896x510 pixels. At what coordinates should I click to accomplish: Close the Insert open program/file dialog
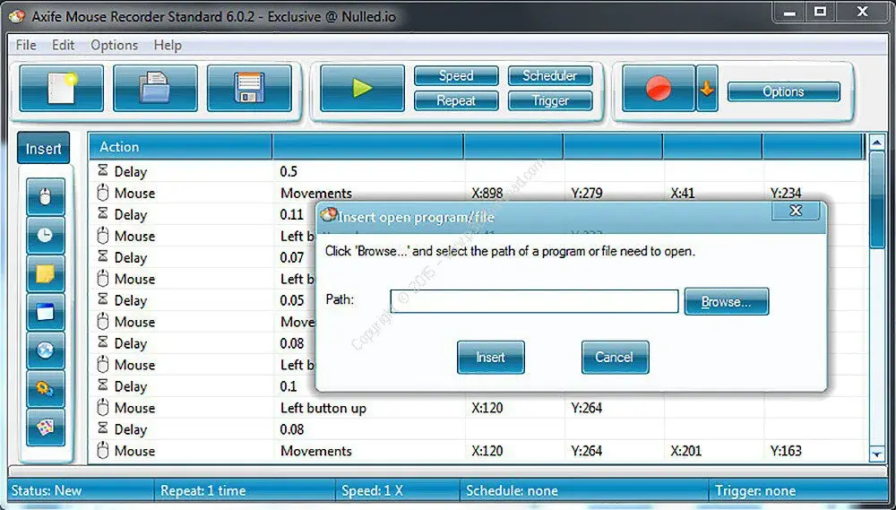tap(796, 211)
